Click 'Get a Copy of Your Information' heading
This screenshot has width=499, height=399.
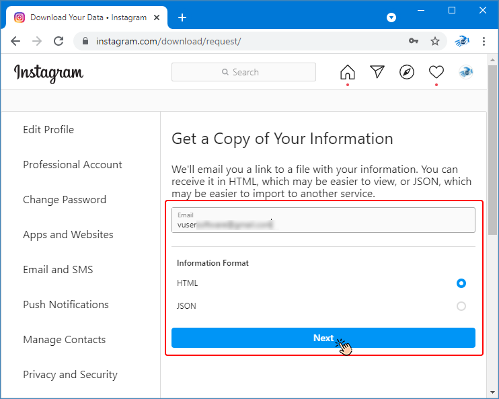282,139
